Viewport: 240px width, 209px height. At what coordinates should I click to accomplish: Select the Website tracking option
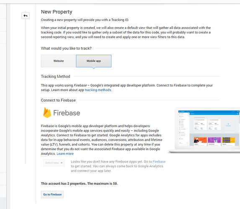[59, 61]
